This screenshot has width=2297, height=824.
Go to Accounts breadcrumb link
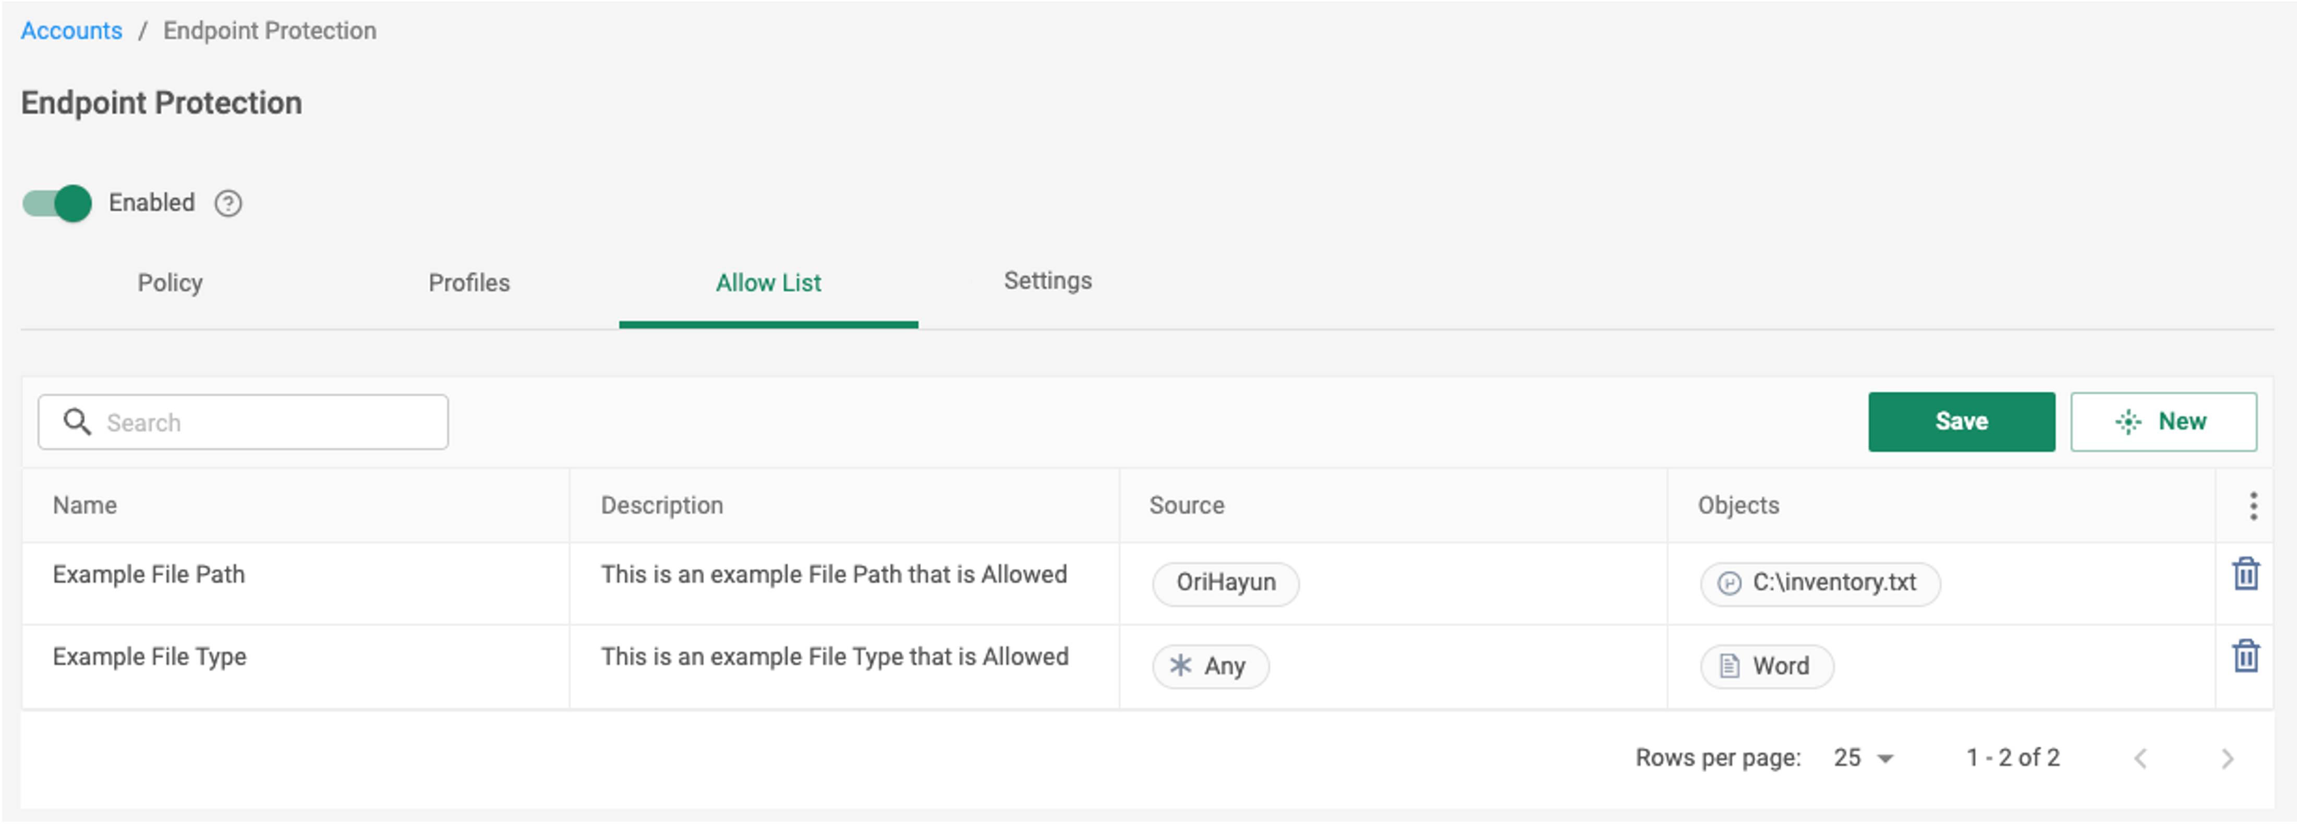[71, 31]
